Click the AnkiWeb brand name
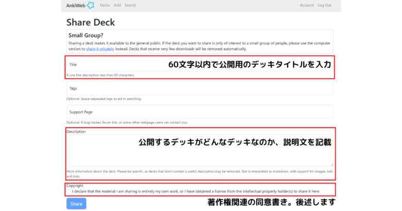This screenshot has height=211, width=402. pyautogui.click(x=76, y=6)
